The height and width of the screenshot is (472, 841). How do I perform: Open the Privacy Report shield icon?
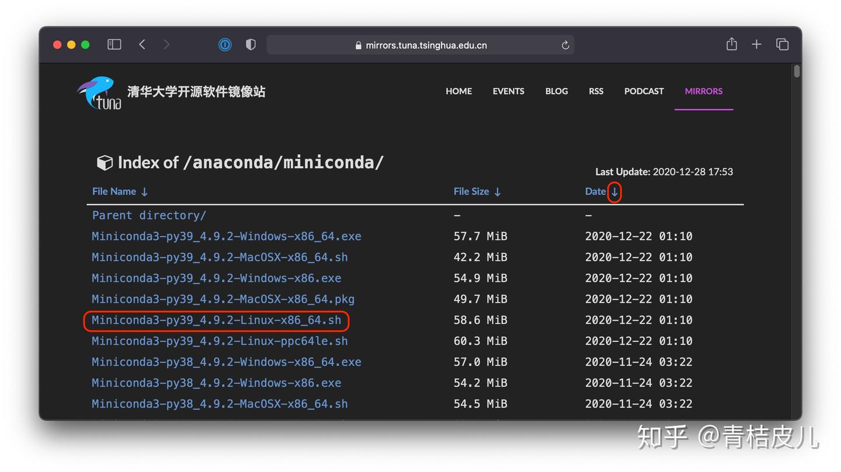tap(250, 44)
